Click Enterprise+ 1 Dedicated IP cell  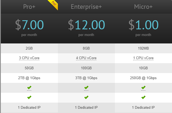(x=86, y=108)
